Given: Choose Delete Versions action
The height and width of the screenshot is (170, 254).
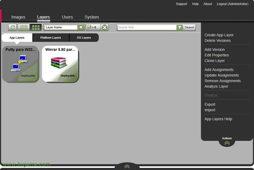Looking at the screenshot, I should 218,41.
